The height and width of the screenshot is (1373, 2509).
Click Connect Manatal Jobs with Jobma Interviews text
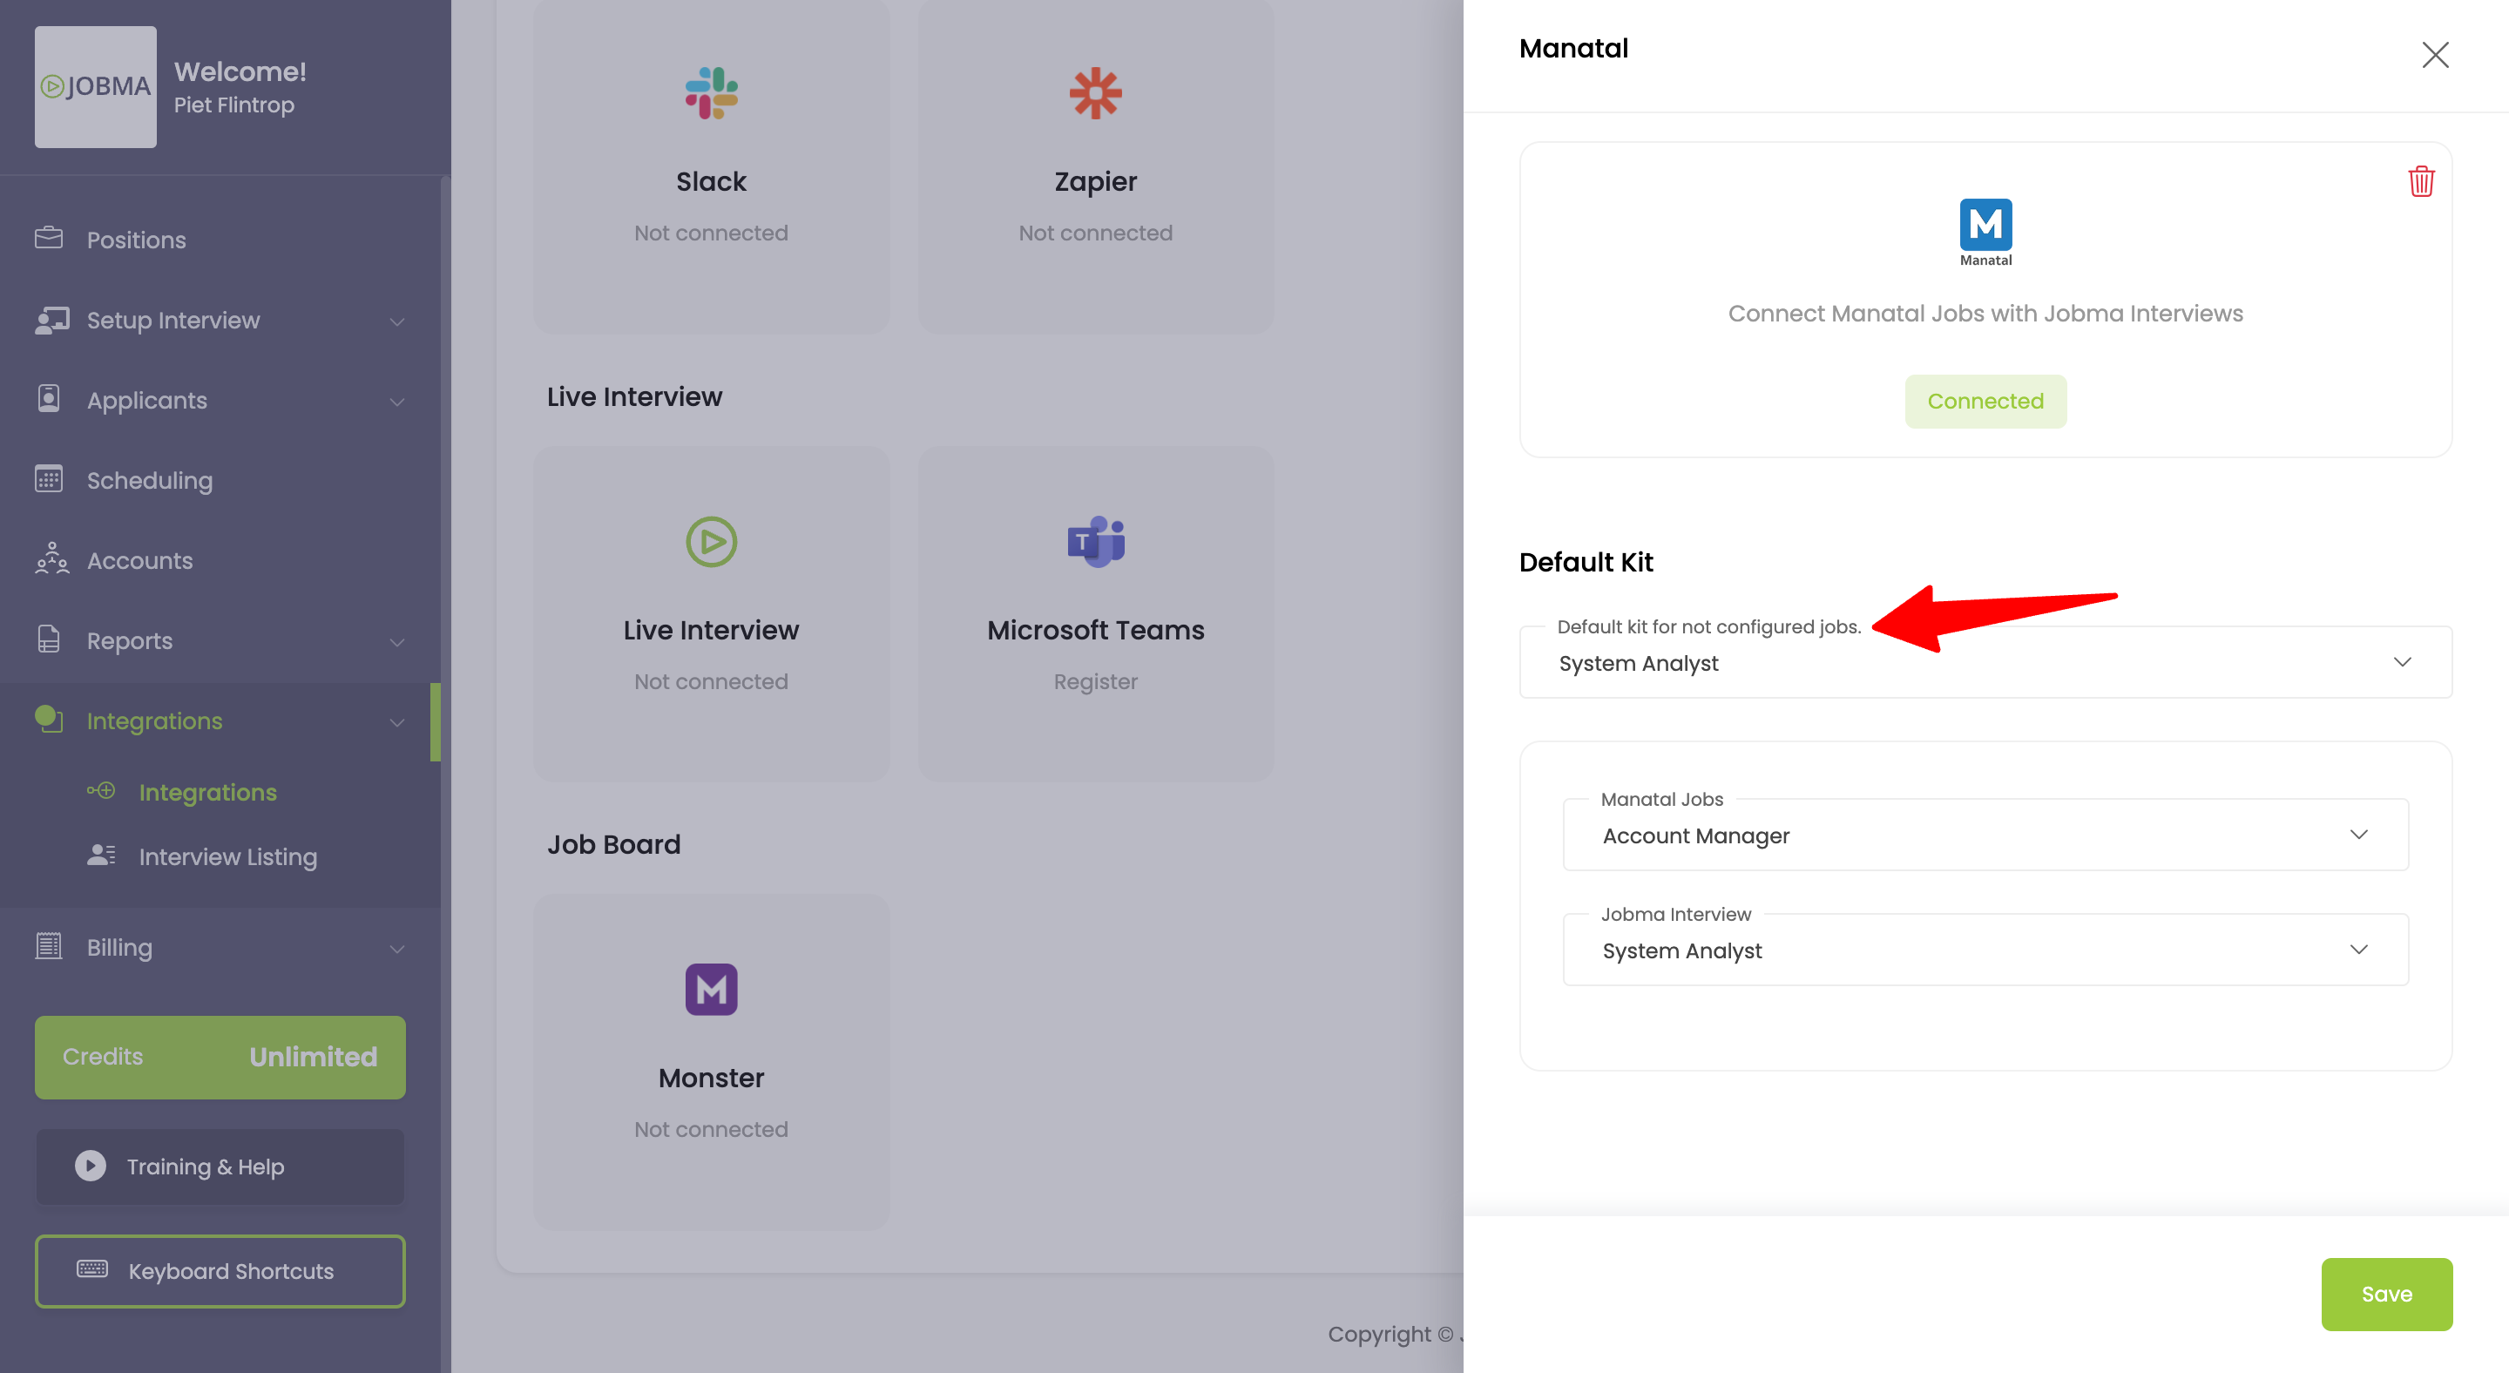[x=1985, y=314]
